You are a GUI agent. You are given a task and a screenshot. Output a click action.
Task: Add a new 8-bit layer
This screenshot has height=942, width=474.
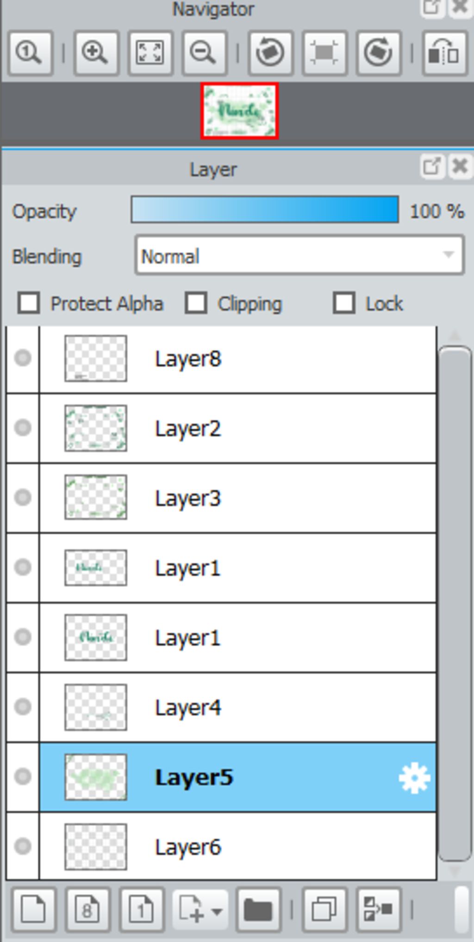pos(87,910)
